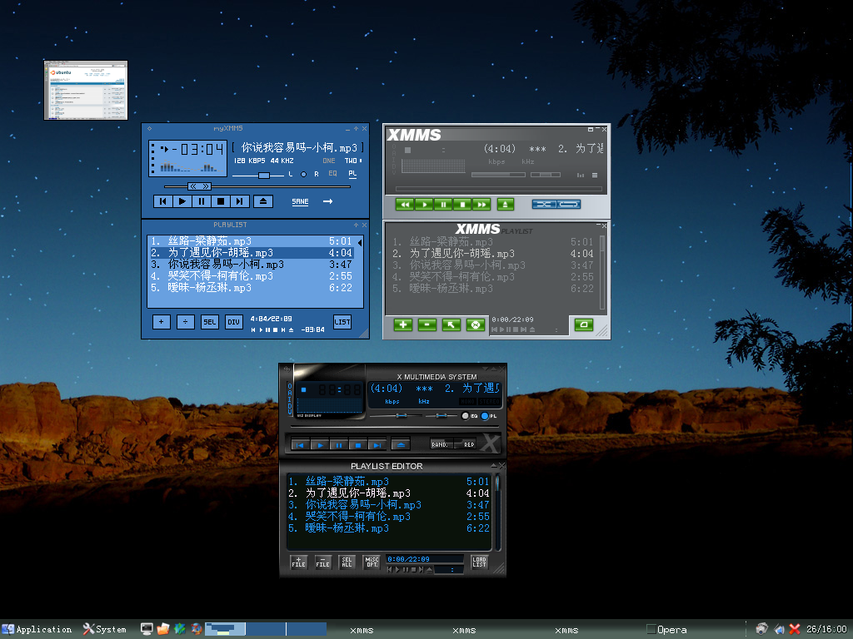Click Ubuntu webpage thumbnail on desktop
Screen dimensions: 853x639
tap(86, 90)
